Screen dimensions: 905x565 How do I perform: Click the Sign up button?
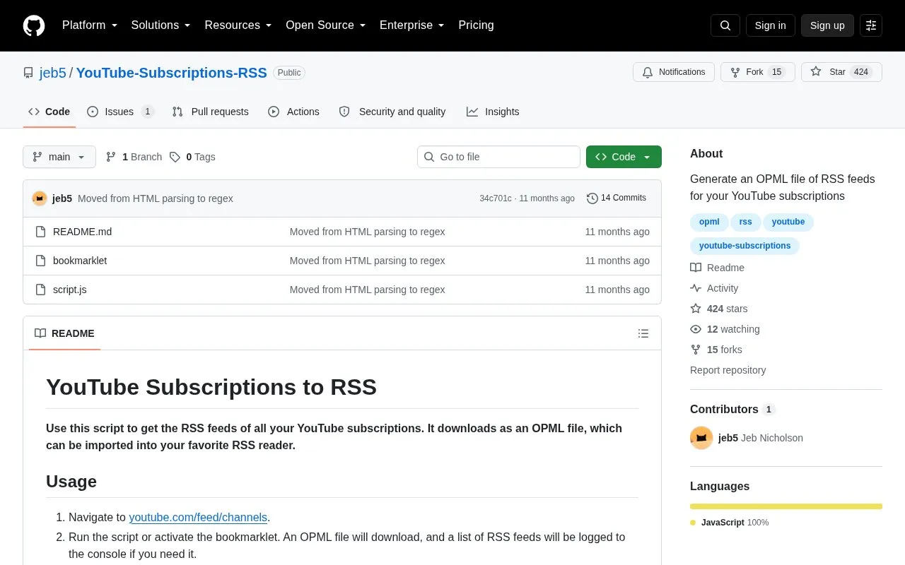click(x=827, y=25)
